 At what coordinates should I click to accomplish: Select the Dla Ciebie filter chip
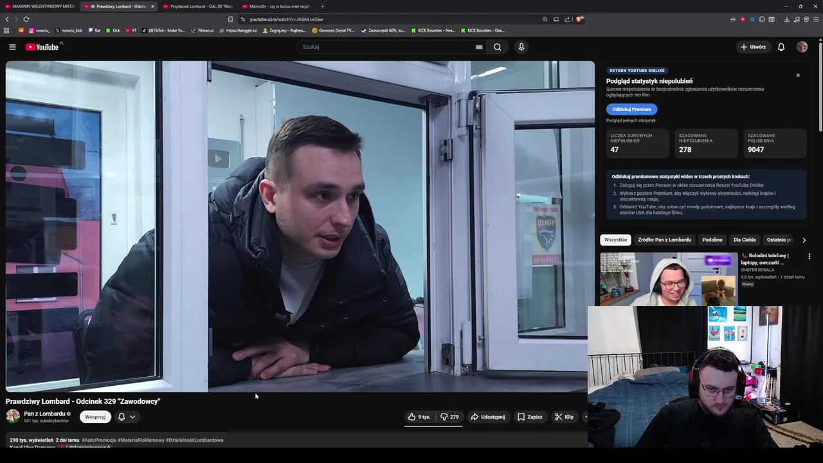click(745, 240)
